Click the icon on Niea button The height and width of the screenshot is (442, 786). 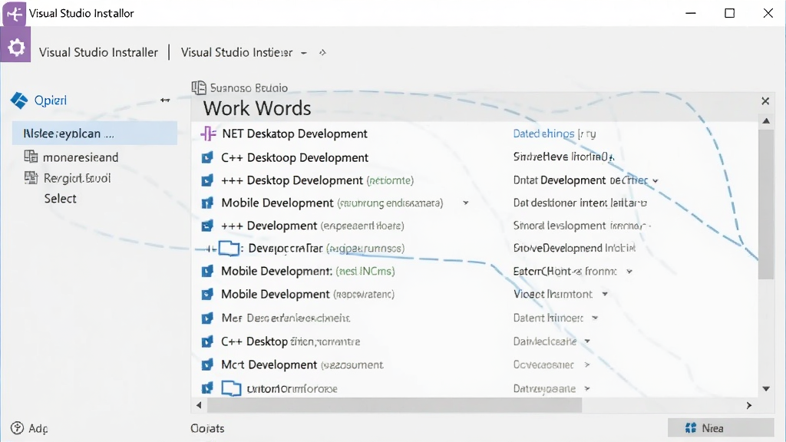click(691, 428)
